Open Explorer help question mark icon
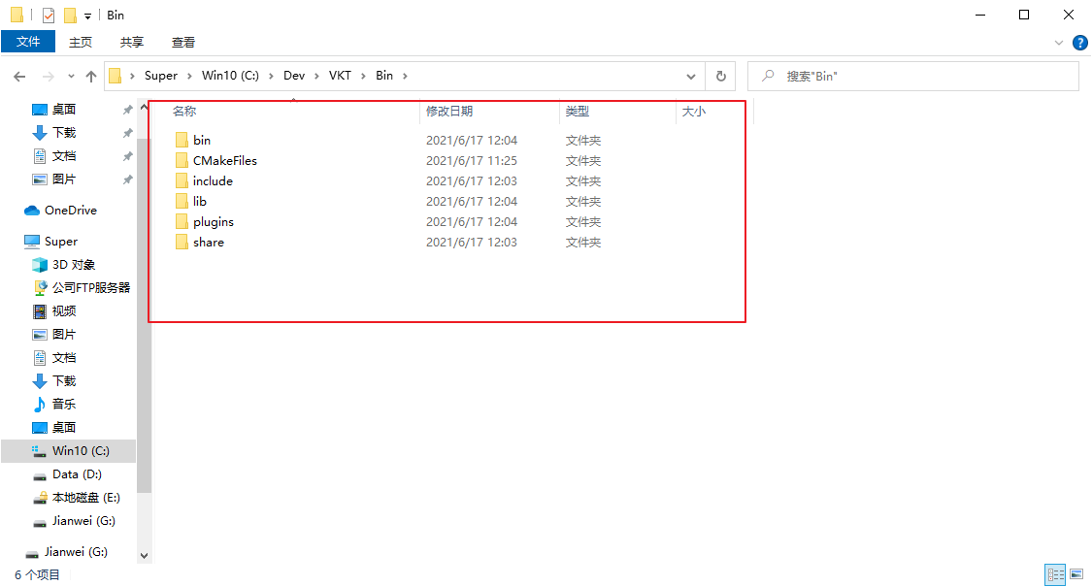This screenshot has height=587, width=1092. click(x=1080, y=43)
